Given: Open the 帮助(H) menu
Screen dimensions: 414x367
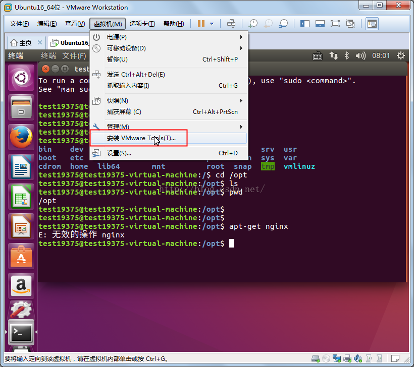Looking at the screenshot, I should point(174,24).
